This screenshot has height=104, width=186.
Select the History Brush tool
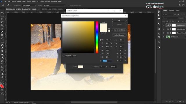pos(2,45)
